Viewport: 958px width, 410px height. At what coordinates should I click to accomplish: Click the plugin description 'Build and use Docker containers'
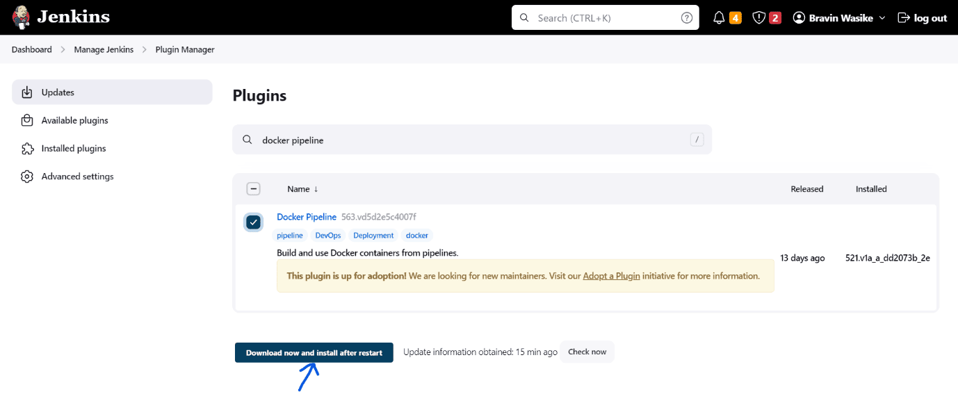pos(367,252)
